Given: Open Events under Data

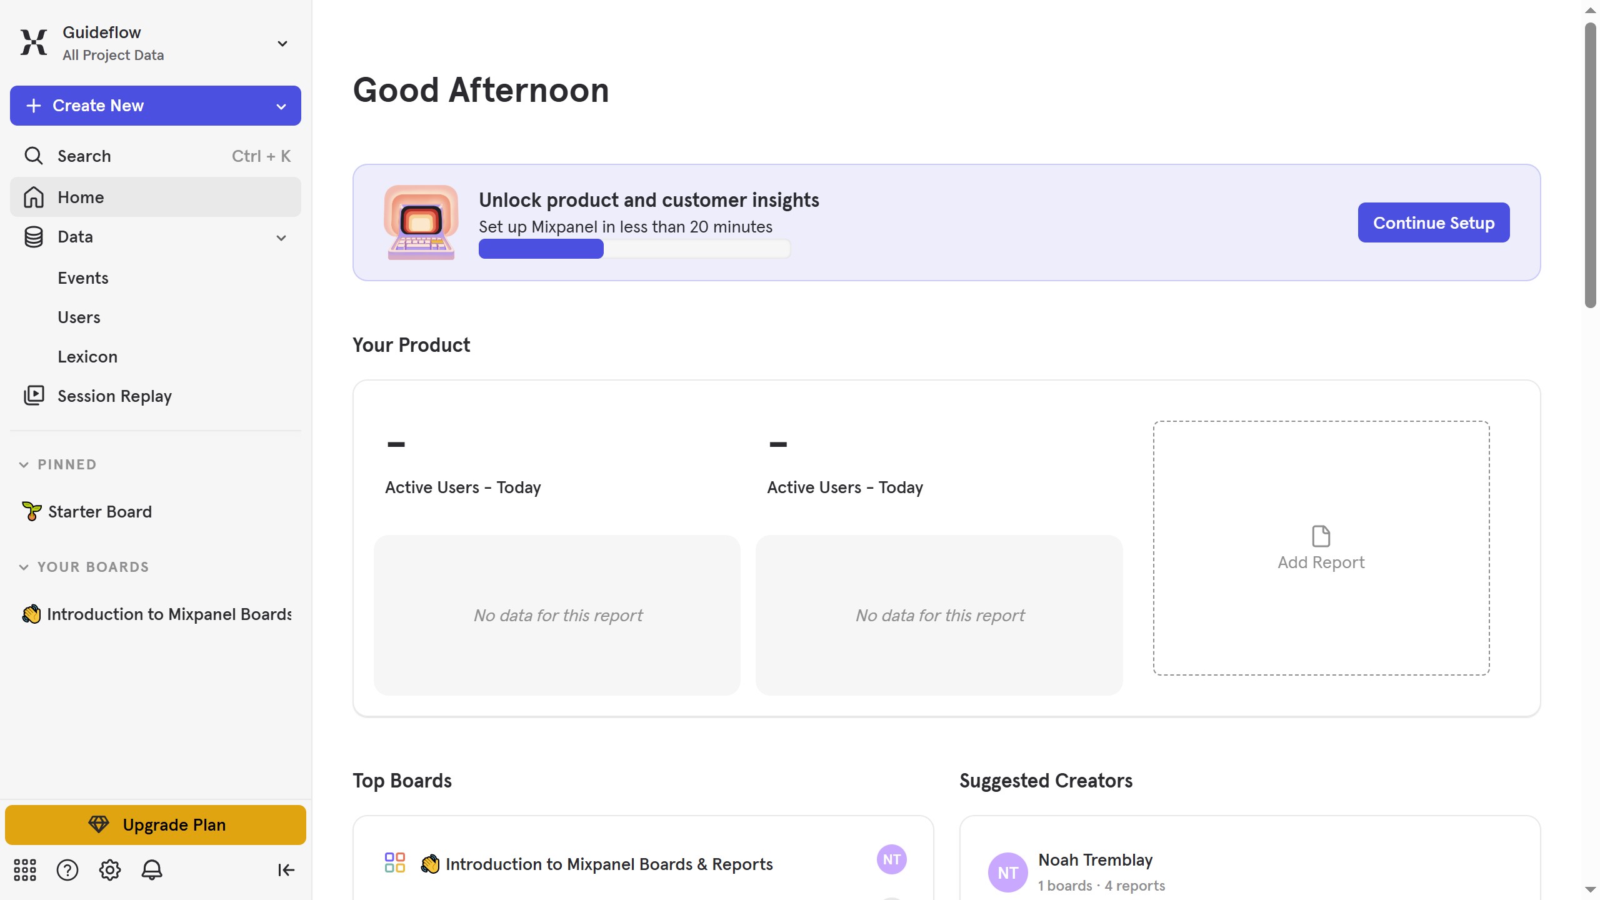Looking at the screenshot, I should point(83,278).
